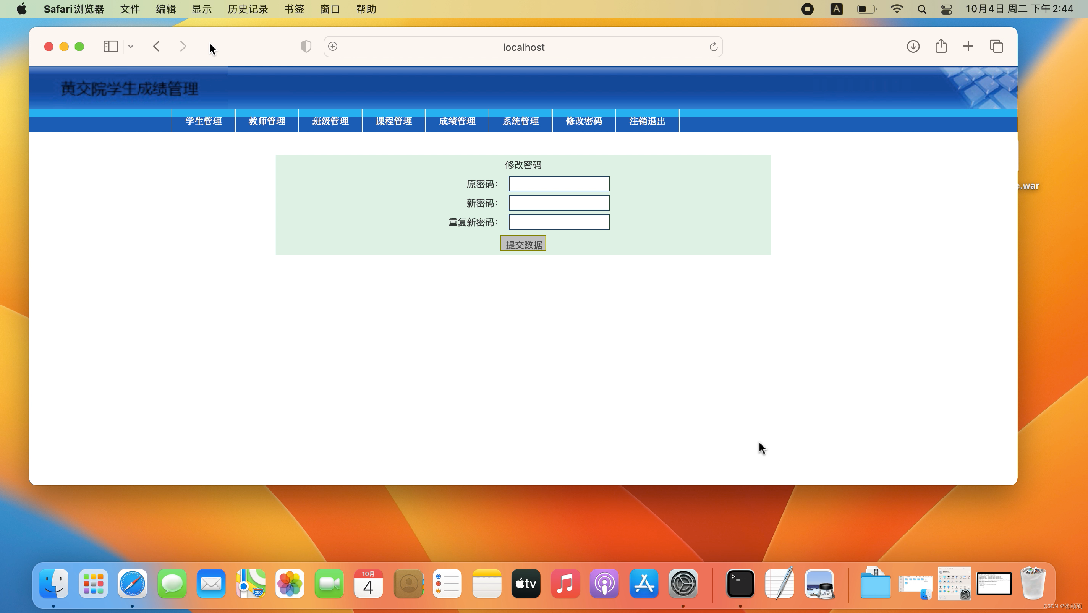Image resolution: width=1088 pixels, height=613 pixels.
Task: Go back with the back arrow
Action: coord(157,47)
